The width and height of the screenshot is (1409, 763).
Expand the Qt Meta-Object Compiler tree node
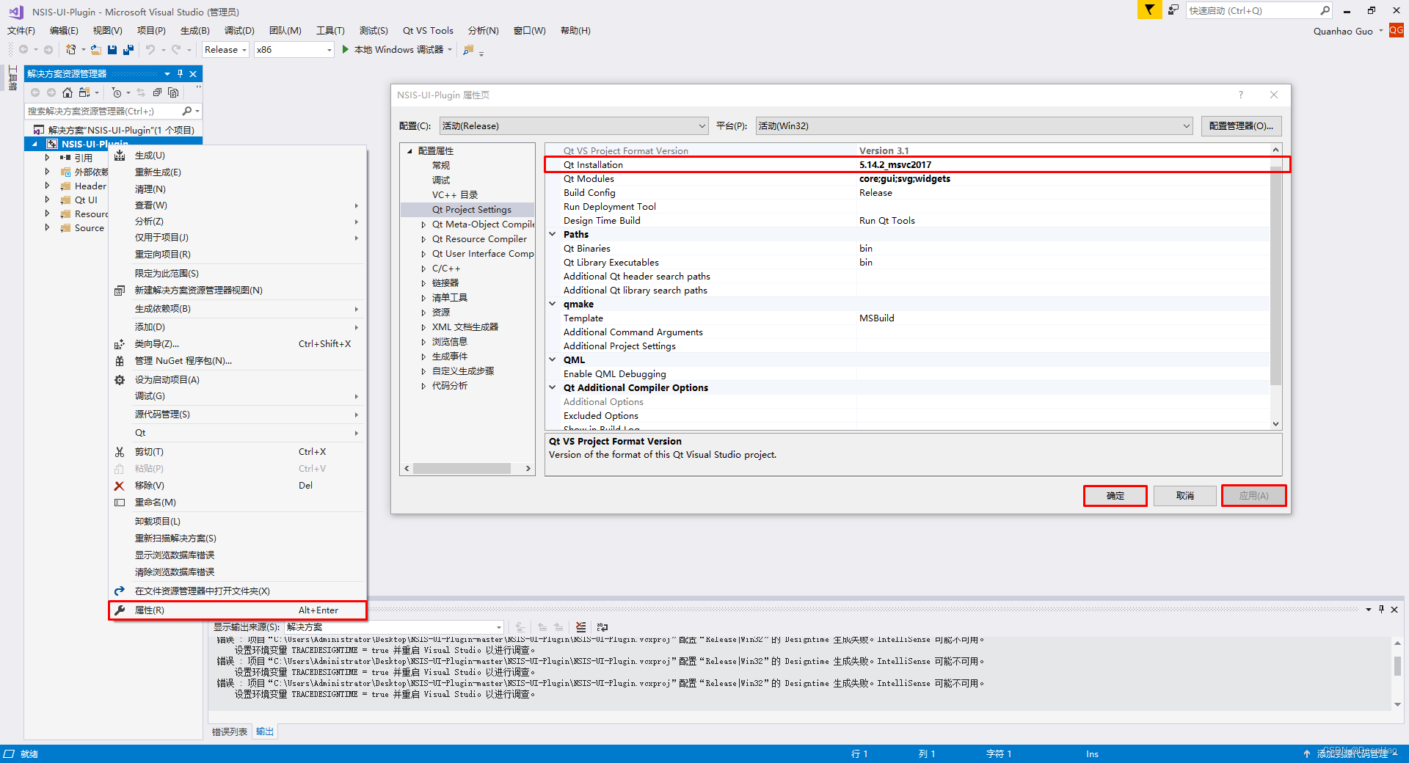[x=423, y=225]
